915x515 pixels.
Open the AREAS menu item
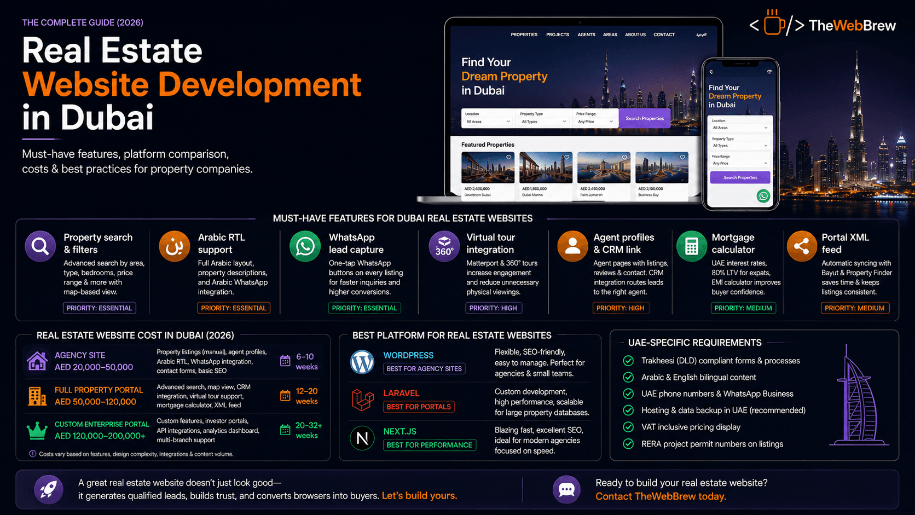610,34
